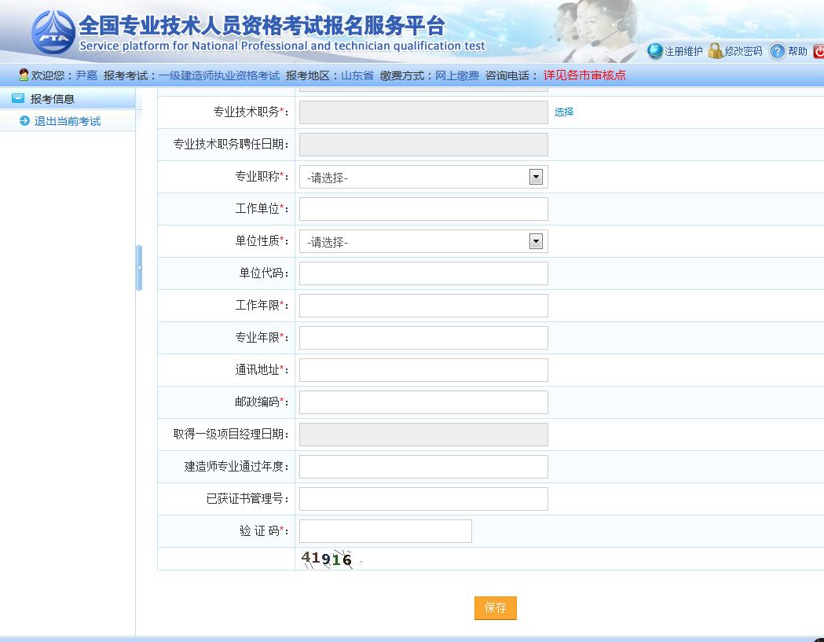The height and width of the screenshot is (642, 824).
Task: Click the user avatar icon beside 欢迎您
Action: point(24,75)
